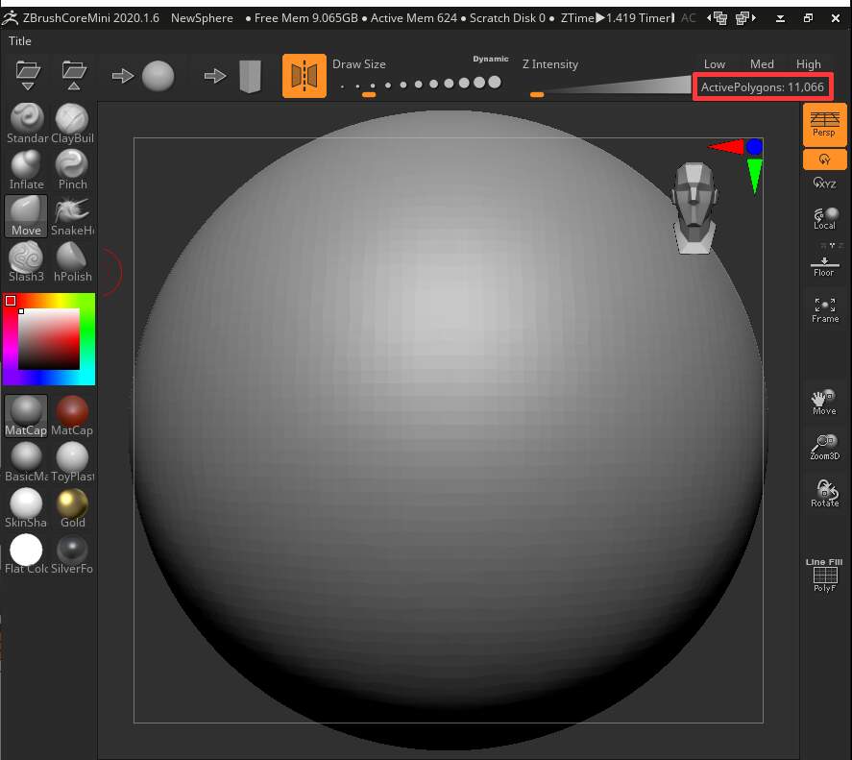The height and width of the screenshot is (760, 852).
Task: Pick the Pinch brush
Action: pos(72,170)
